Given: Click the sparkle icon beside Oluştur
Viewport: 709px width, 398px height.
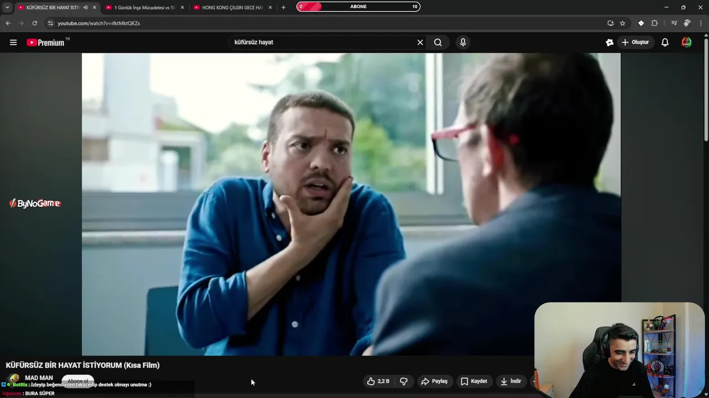Looking at the screenshot, I should 609,43.
